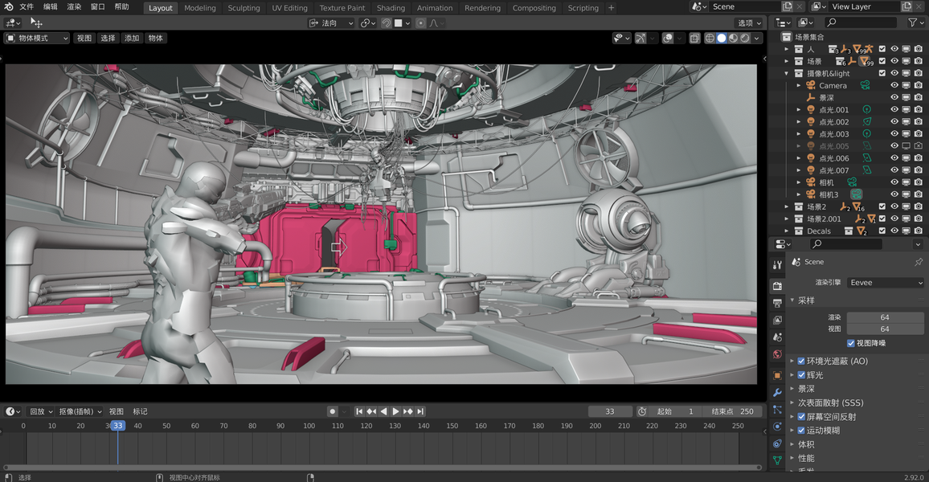Pin the Scene properties with pin icon
929x482 pixels.
[919, 262]
